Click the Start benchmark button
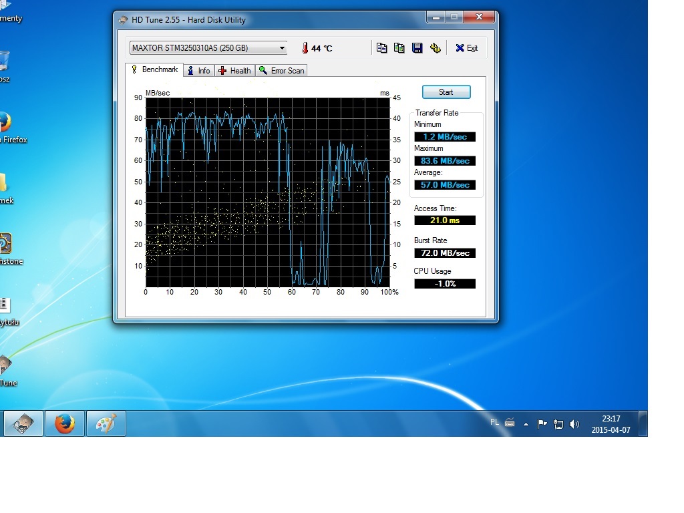This screenshot has width=684, height=513. tap(446, 92)
